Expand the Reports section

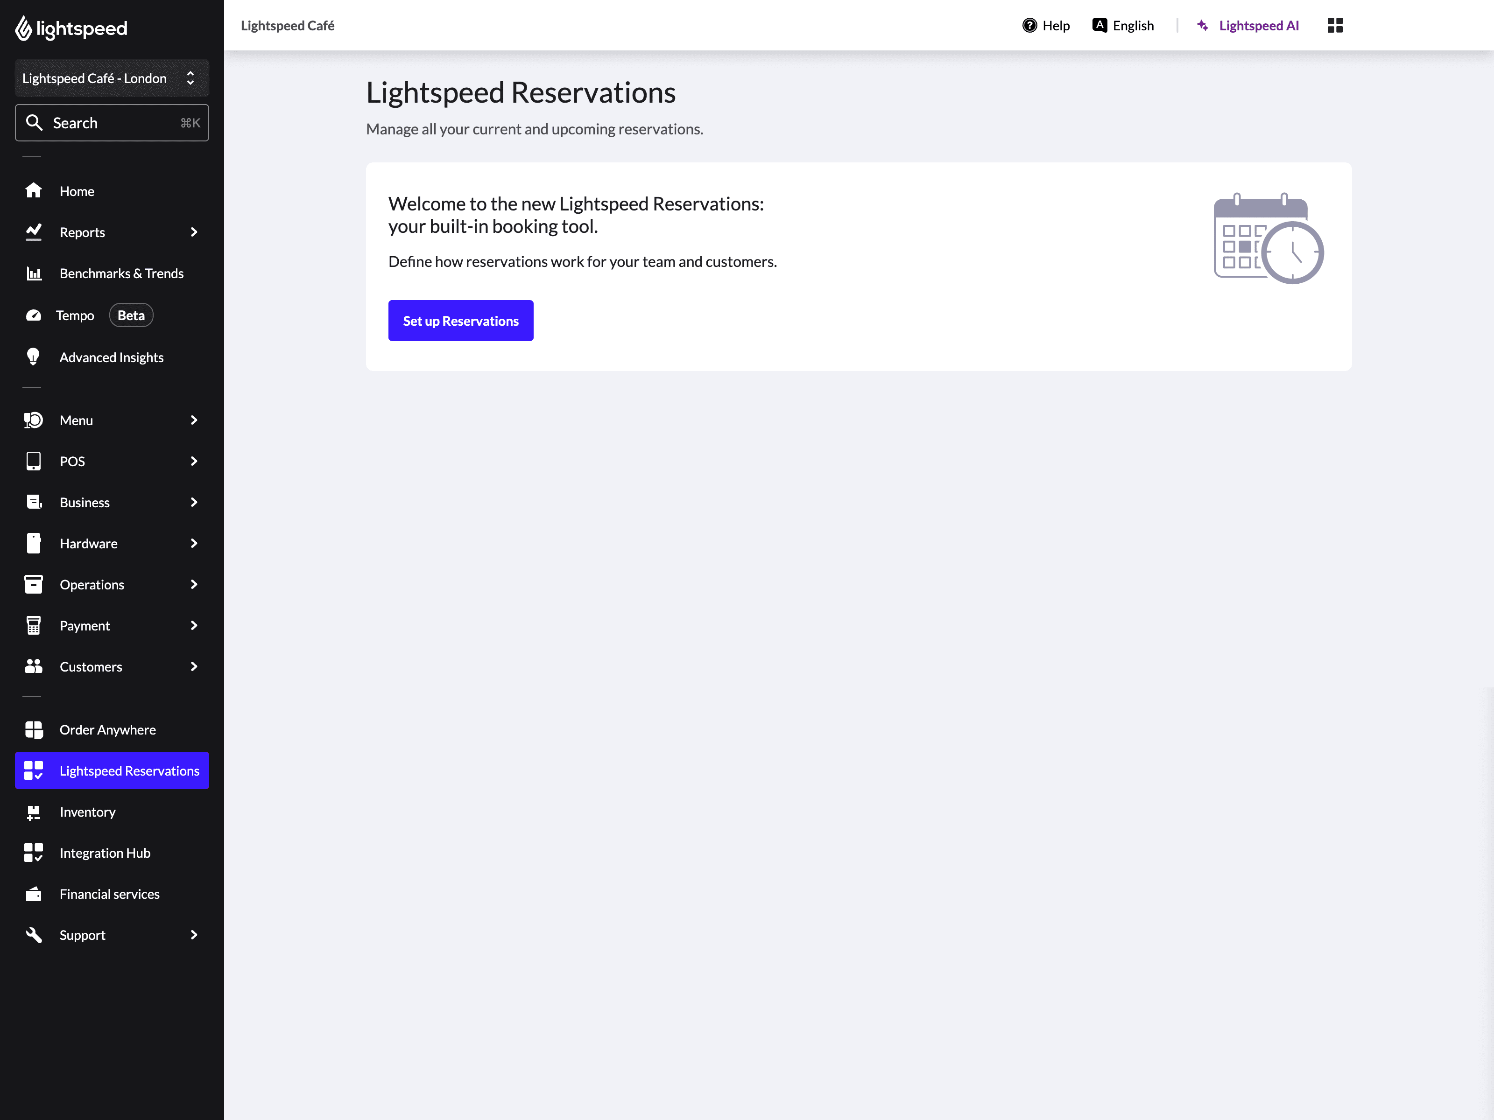(x=194, y=231)
